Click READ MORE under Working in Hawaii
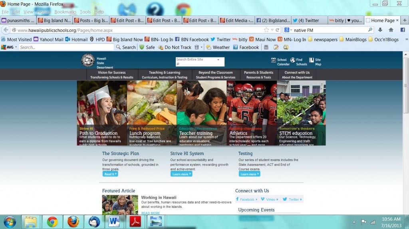Image resolution: width=409 pixels, height=229 pixels. pyautogui.click(x=151, y=213)
